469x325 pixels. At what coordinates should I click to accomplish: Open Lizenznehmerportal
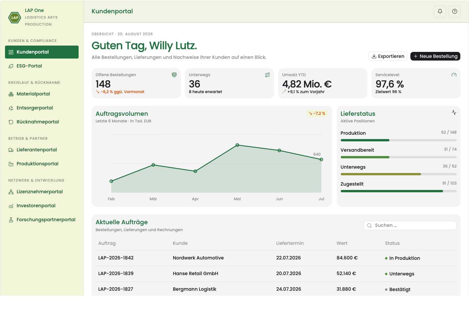42,192
